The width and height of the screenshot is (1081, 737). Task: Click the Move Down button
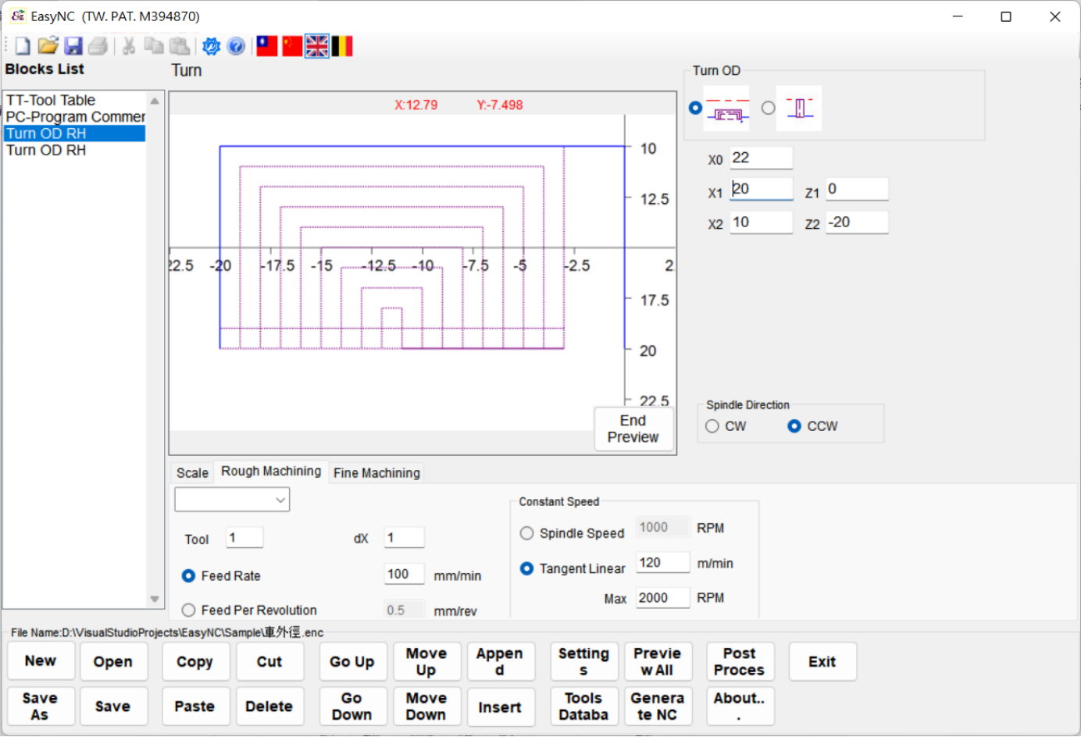tap(426, 707)
